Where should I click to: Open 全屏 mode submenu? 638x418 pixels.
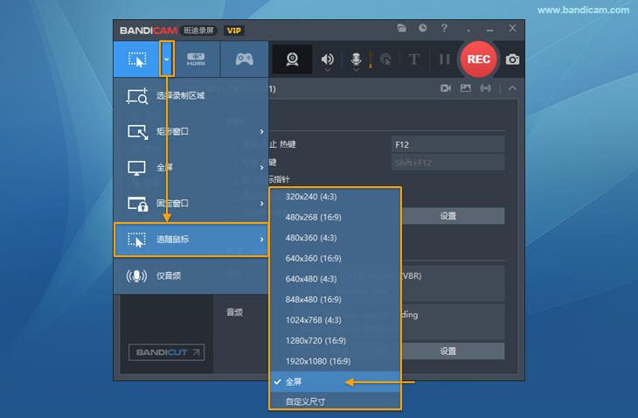pos(191,168)
